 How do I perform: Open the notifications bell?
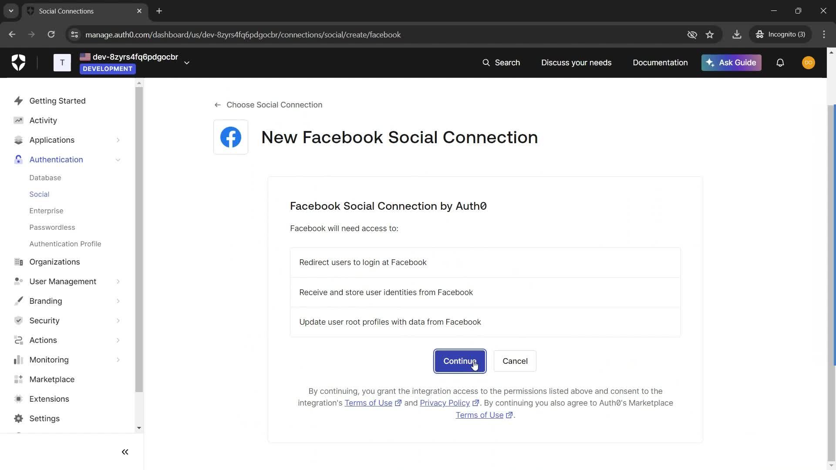point(780,63)
